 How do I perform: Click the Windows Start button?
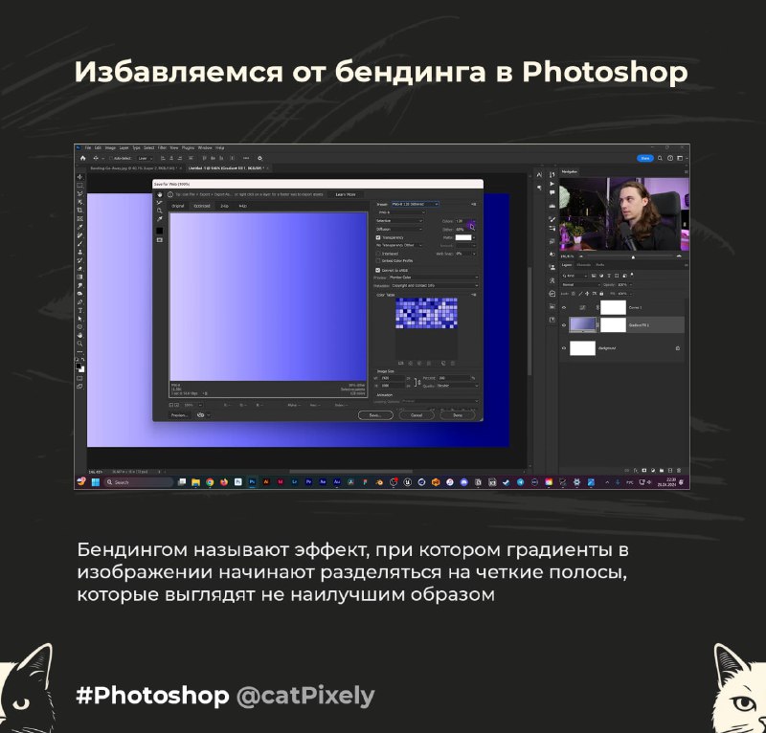click(x=96, y=482)
